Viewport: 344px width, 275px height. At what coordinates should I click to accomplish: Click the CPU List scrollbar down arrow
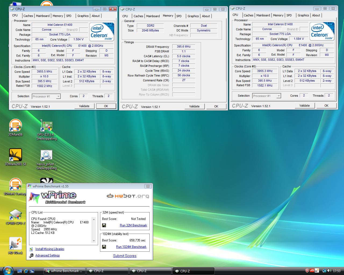(94, 241)
